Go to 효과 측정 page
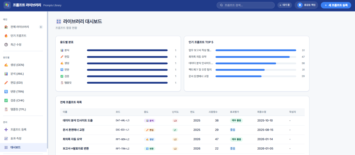The height and width of the screenshot is (155, 355). (24, 138)
